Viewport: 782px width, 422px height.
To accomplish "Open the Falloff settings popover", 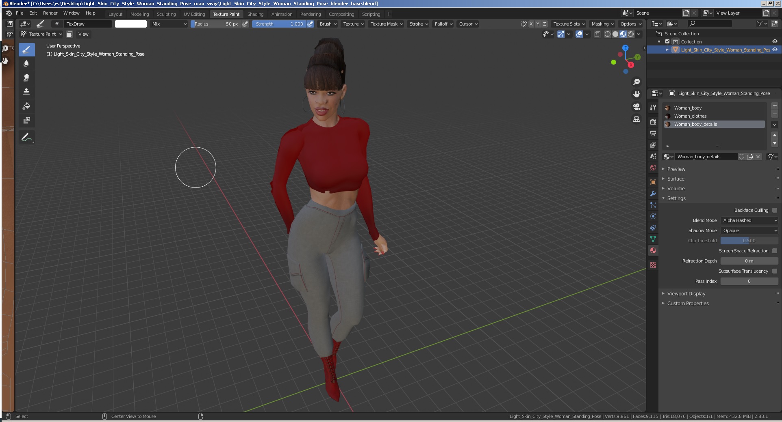I will point(443,24).
